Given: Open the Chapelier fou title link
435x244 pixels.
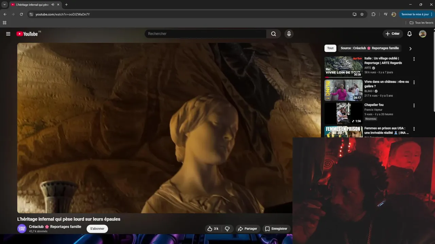Looking at the screenshot, I should 374,105.
